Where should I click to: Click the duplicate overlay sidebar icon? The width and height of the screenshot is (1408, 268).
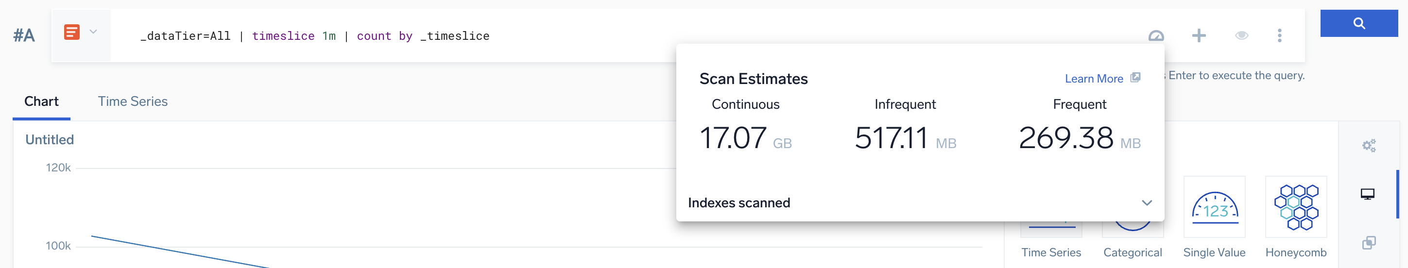pyautogui.click(x=1369, y=243)
